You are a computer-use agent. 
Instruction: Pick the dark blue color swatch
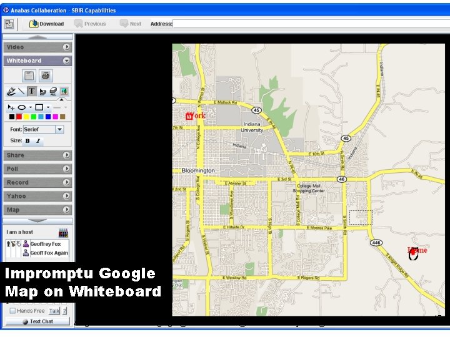point(48,117)
